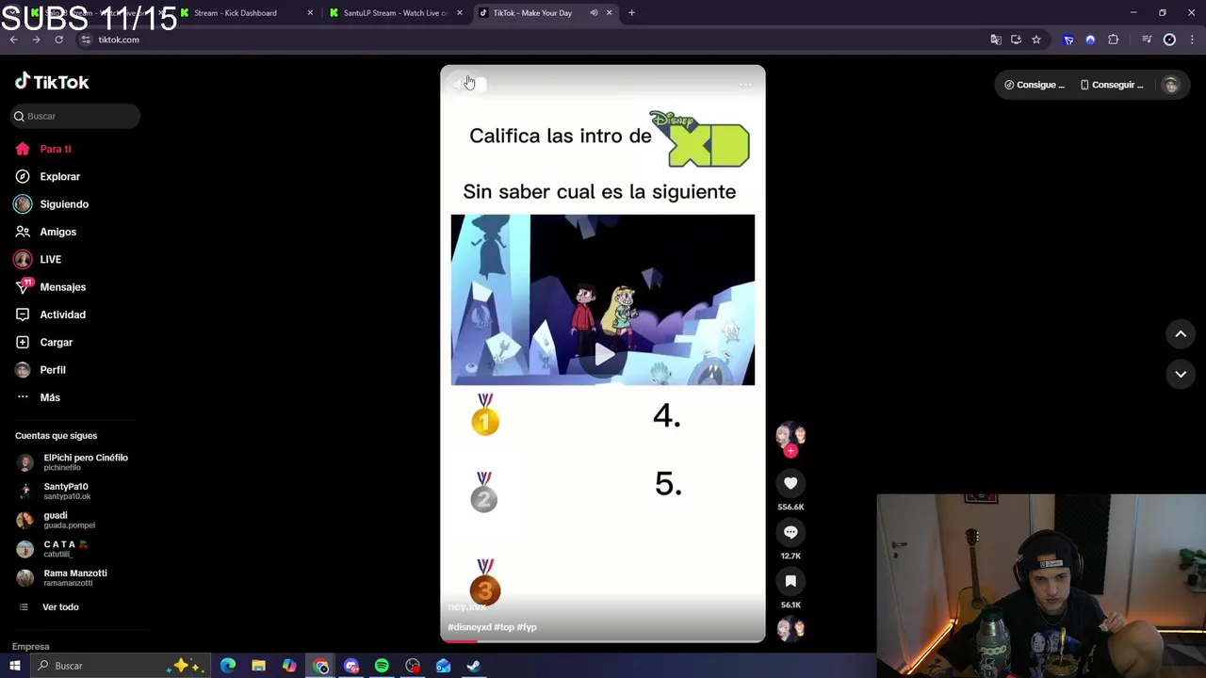
Task: Play the paused TikTok video
Action: 604,355
